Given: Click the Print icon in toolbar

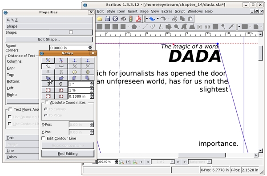Looking at the screenshot, I should tap(123, 19).
